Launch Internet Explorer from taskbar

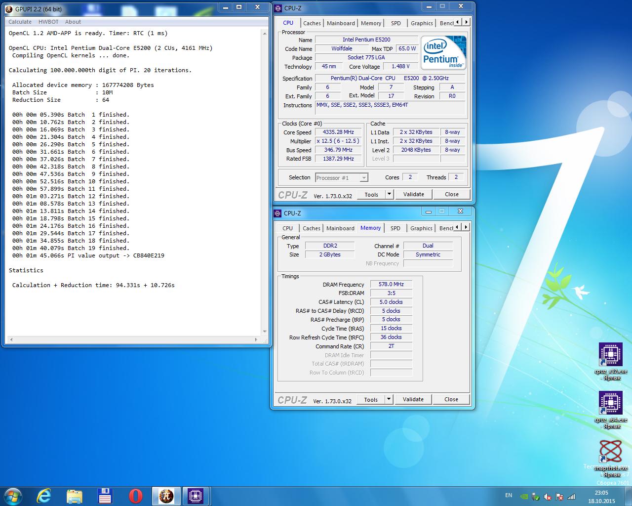pyautogui.click(x=44, y=496)
